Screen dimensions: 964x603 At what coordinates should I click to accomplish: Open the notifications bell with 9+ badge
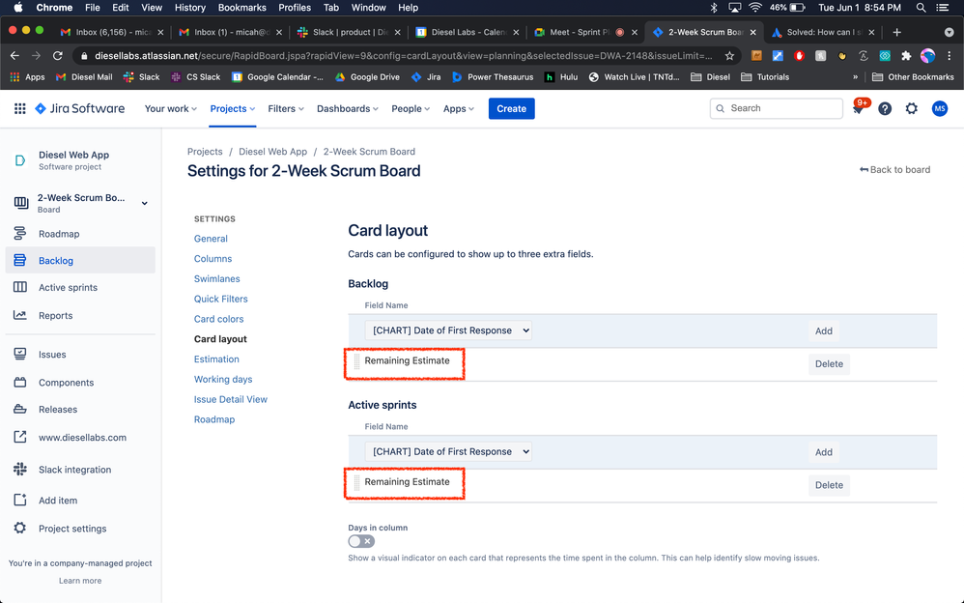pyautogui.click(x=859, y=108)
